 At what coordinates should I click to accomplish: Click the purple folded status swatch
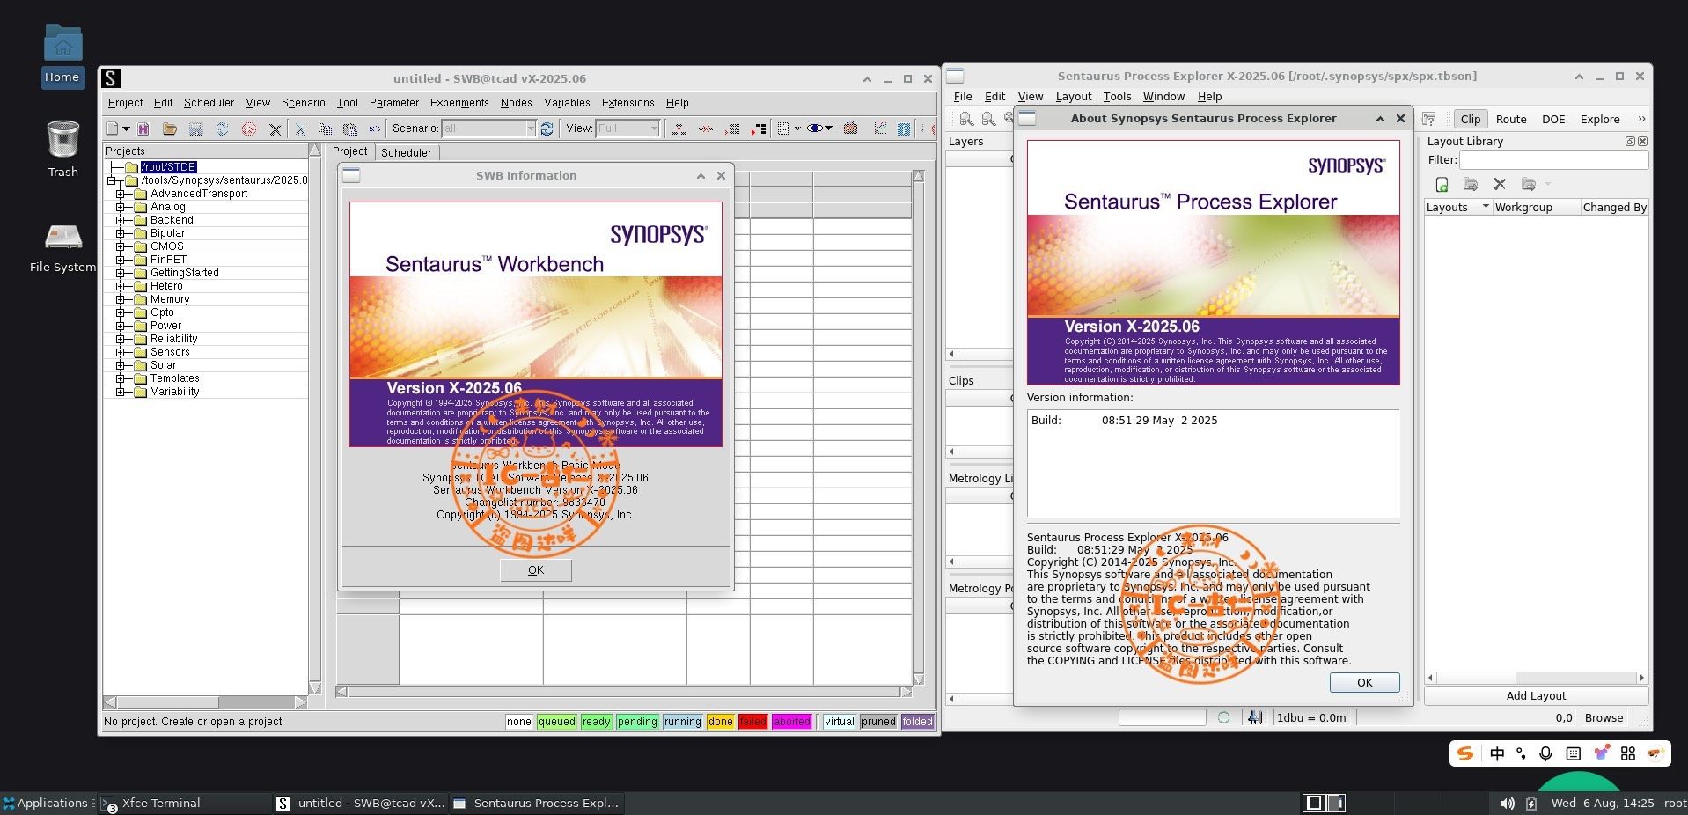(917, 722)
